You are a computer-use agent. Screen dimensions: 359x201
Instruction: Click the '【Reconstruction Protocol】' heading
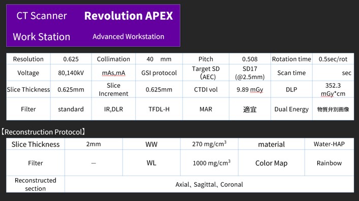43,132
